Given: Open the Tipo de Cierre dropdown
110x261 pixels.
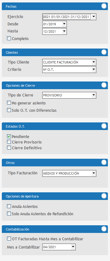Looking at the screenshot, I should pyautogui.click(x=69, y=95).
